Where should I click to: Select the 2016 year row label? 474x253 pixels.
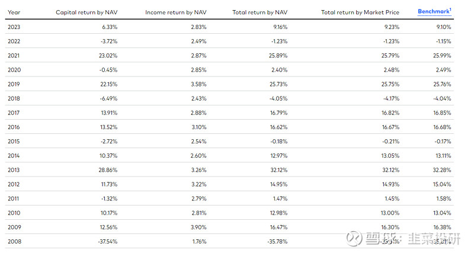pyautogui.click(x=14, y=127)
